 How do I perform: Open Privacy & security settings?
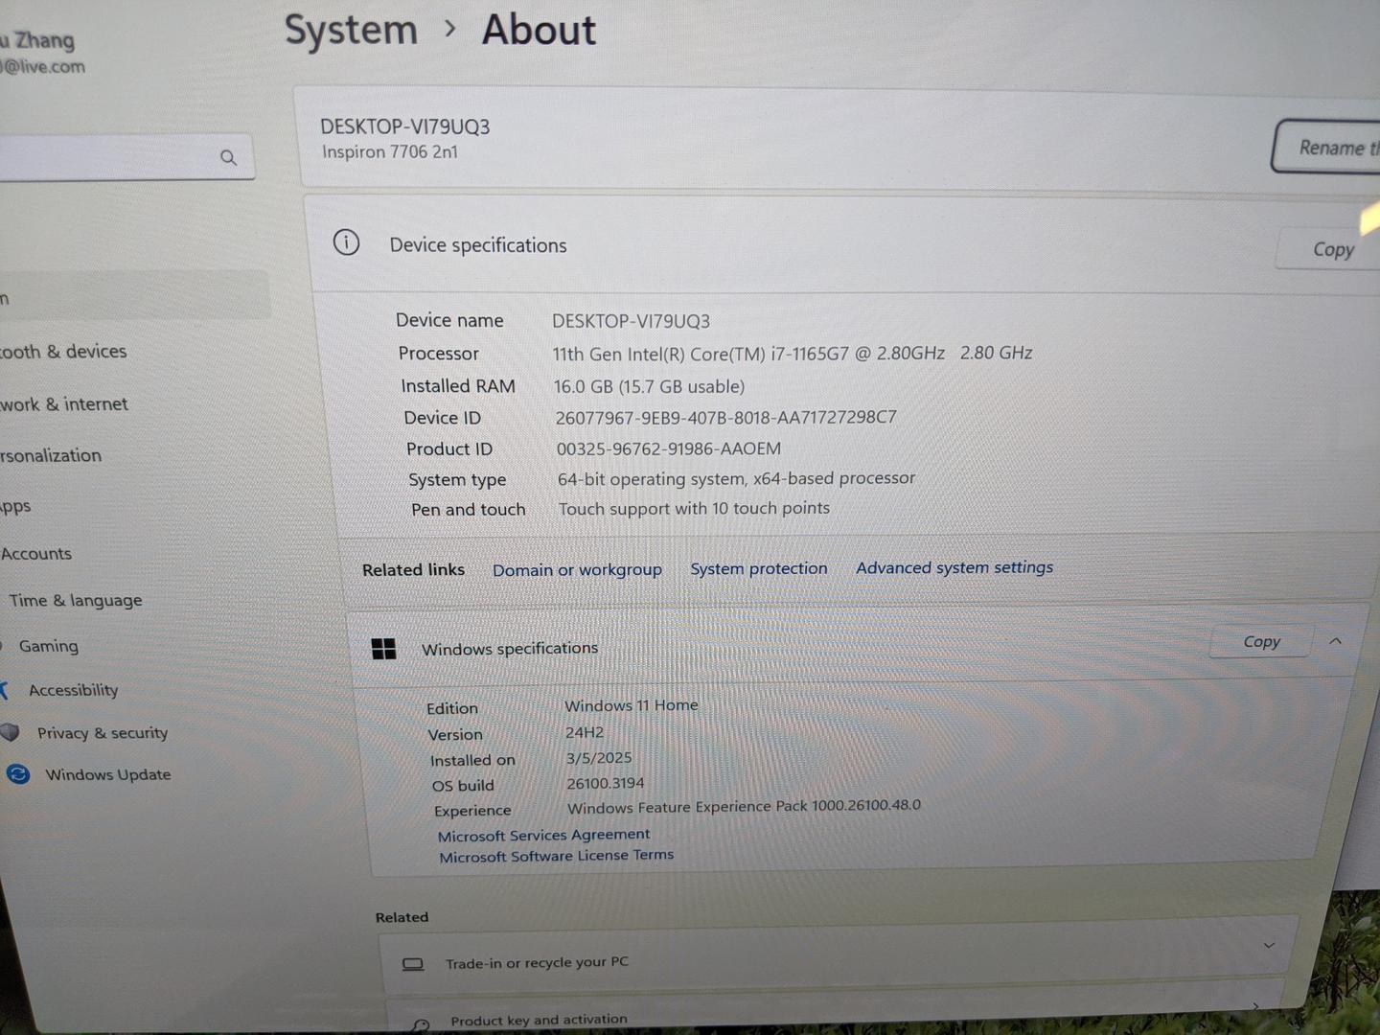tap(102, 732)
